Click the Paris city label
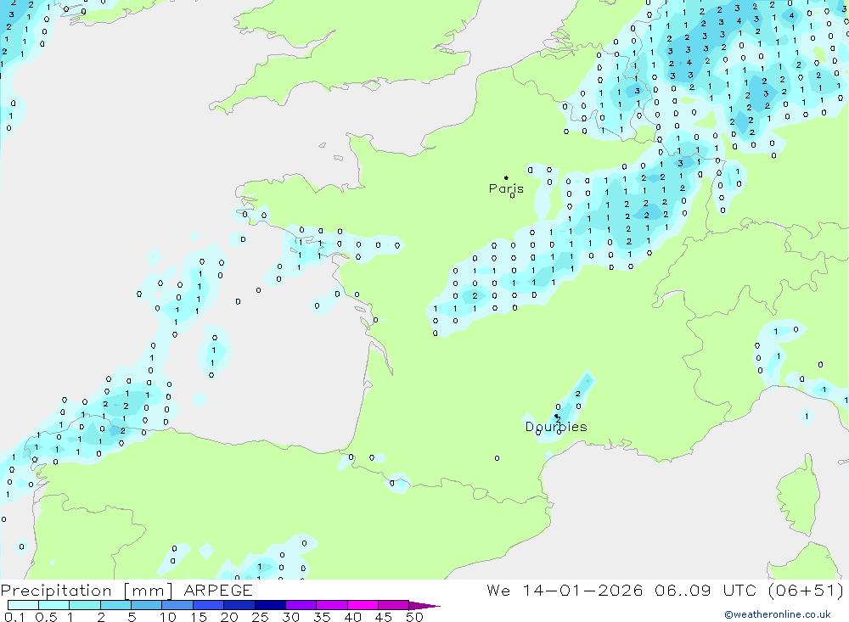The height and width of the screenshot is (622, 849). tap(506, 189)
